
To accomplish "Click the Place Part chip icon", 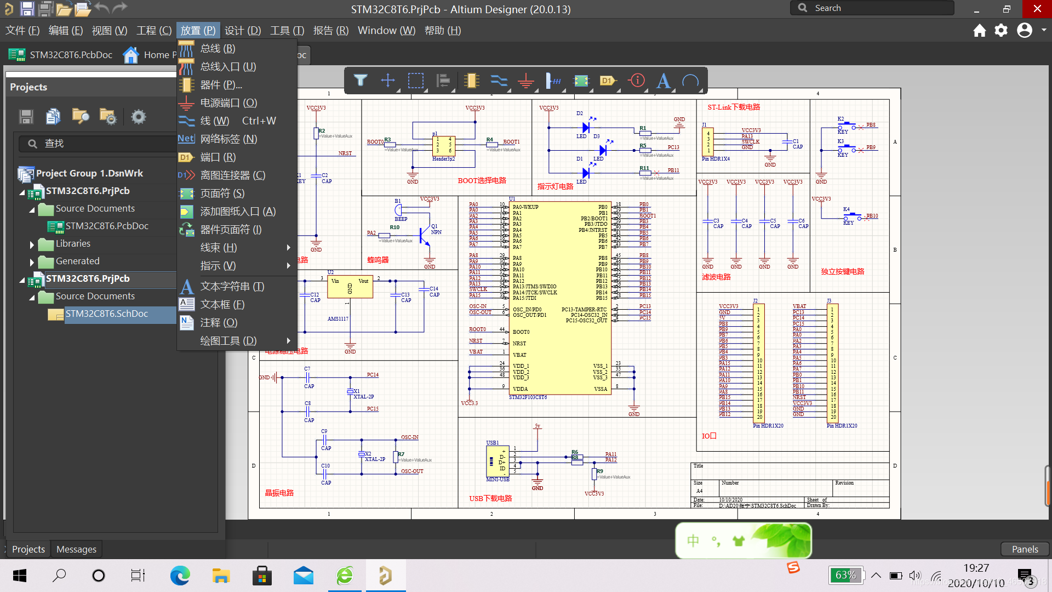I will pyautogui.click(x=471, y=81).
